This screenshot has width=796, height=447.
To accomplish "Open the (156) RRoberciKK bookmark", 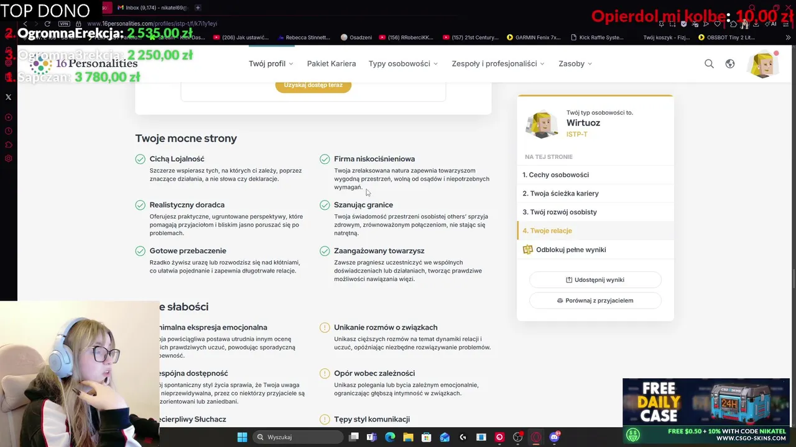I will [x=406, y=37].
